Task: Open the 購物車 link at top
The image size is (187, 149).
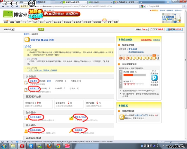Action: (x=162, y=10)
